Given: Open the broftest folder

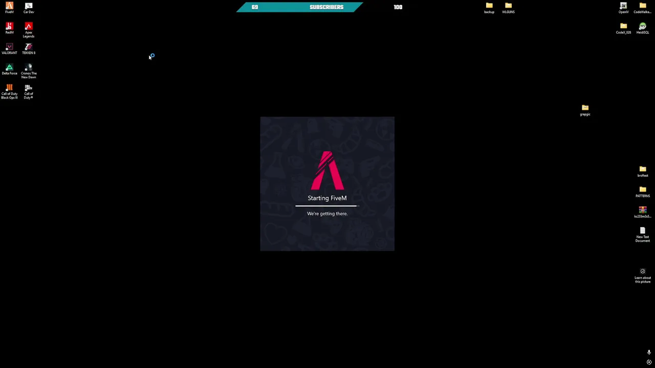Looking at the screenshot, I should pos(643,171).
